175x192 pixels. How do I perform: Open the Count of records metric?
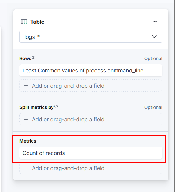point(91,153)
